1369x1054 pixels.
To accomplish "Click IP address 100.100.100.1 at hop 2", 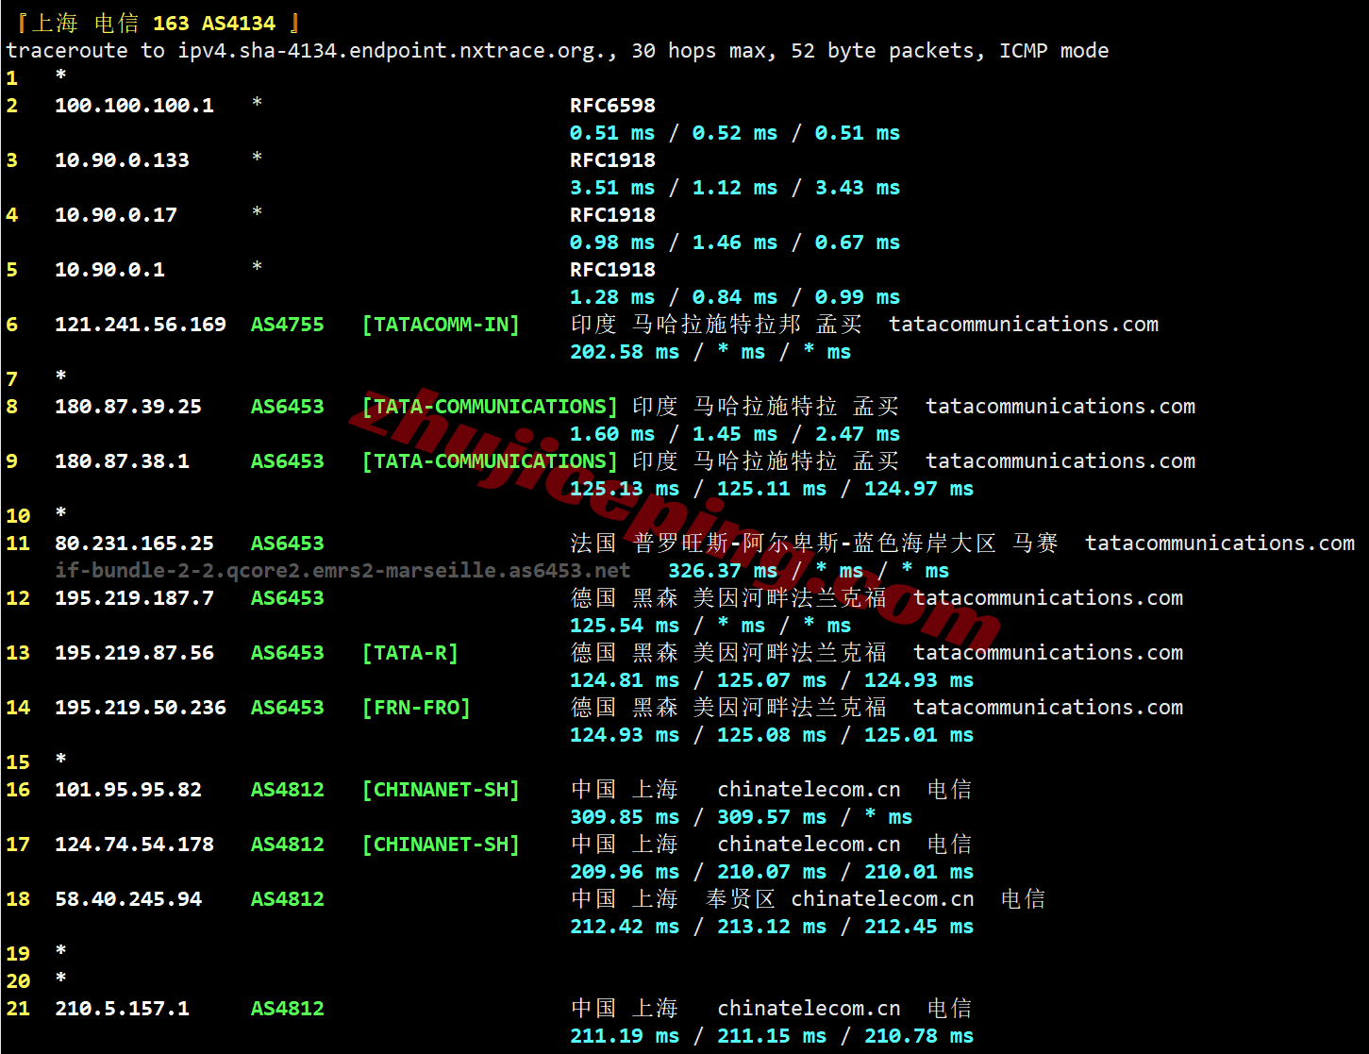I will tap(134, 106).
